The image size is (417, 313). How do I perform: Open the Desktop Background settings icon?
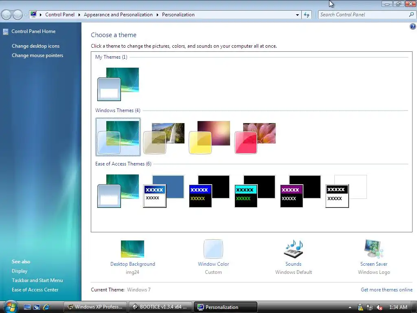[132, 249]
